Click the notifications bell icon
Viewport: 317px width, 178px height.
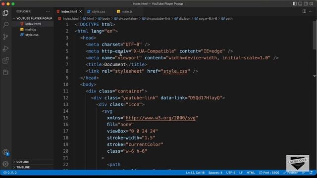311,173
